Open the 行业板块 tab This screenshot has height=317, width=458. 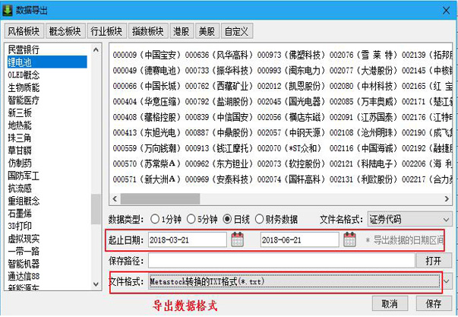click(x=106, y=31)
